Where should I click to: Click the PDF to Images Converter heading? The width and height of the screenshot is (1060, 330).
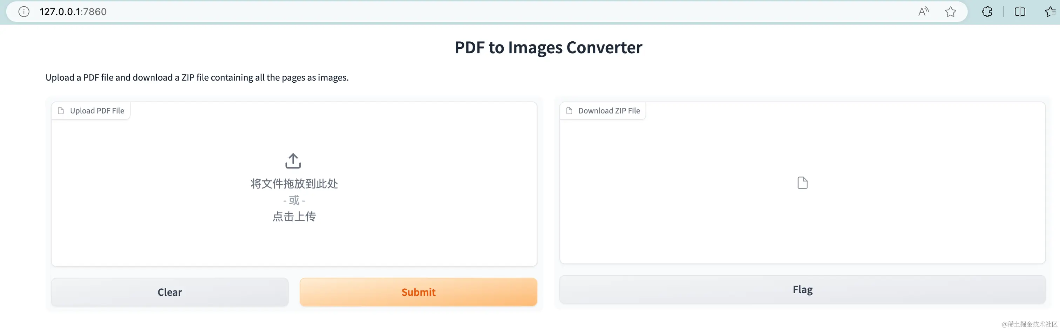548,48
